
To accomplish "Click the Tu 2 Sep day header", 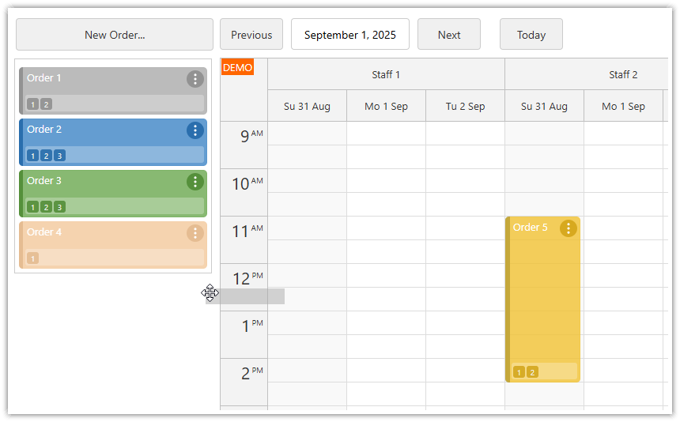I will coord(465,106).
